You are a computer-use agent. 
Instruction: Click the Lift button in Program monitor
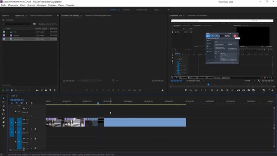[238, 90]
